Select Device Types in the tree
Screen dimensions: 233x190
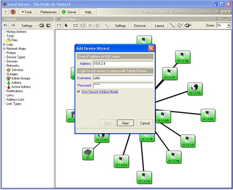point(16,57)
